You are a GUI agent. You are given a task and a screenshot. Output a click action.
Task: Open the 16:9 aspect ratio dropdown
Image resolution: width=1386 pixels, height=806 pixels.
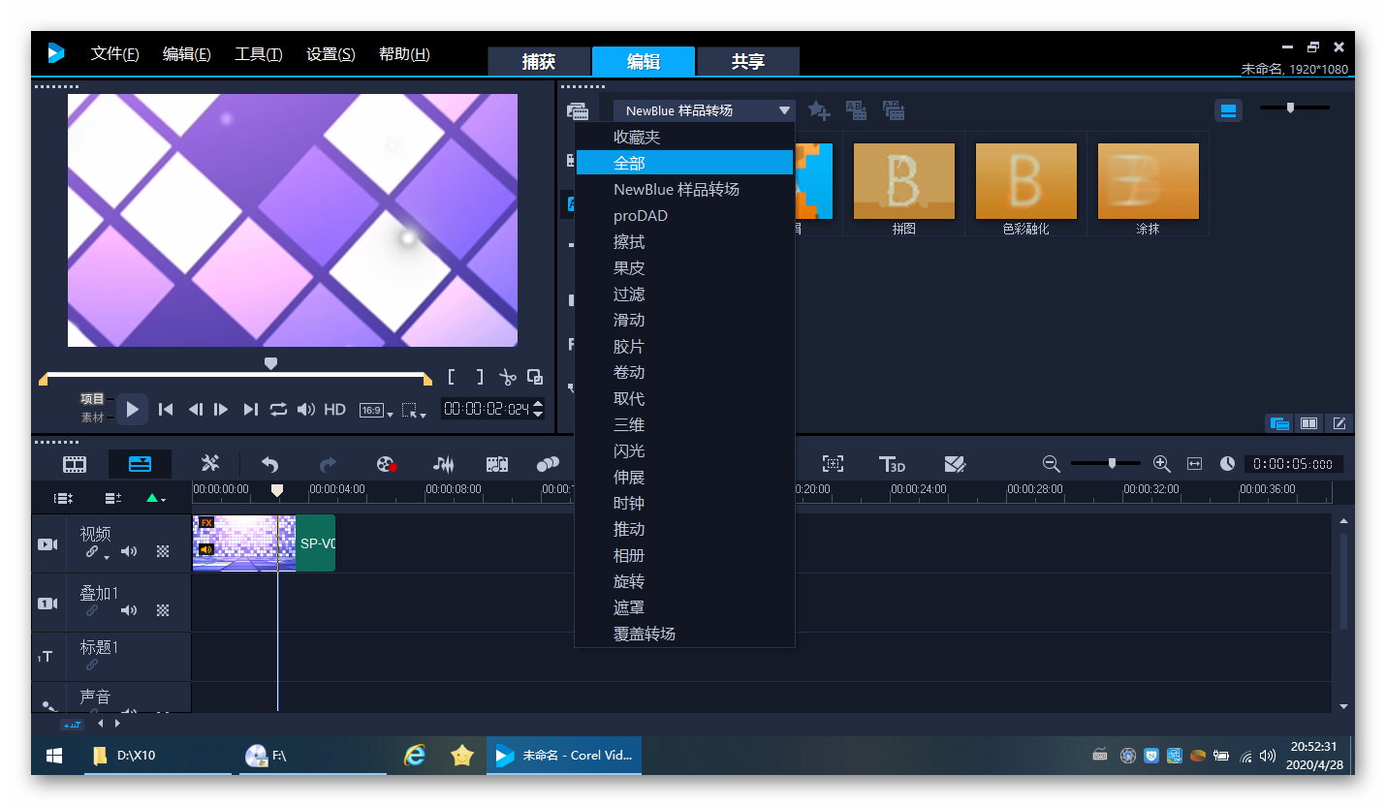click(376, 411)
